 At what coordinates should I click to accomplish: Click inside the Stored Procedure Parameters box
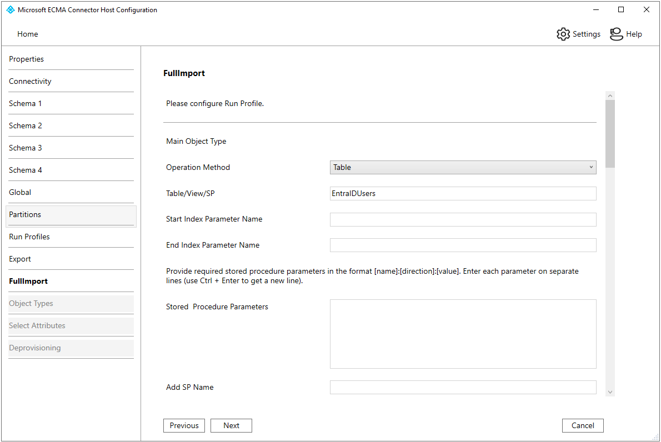point(463,334)
